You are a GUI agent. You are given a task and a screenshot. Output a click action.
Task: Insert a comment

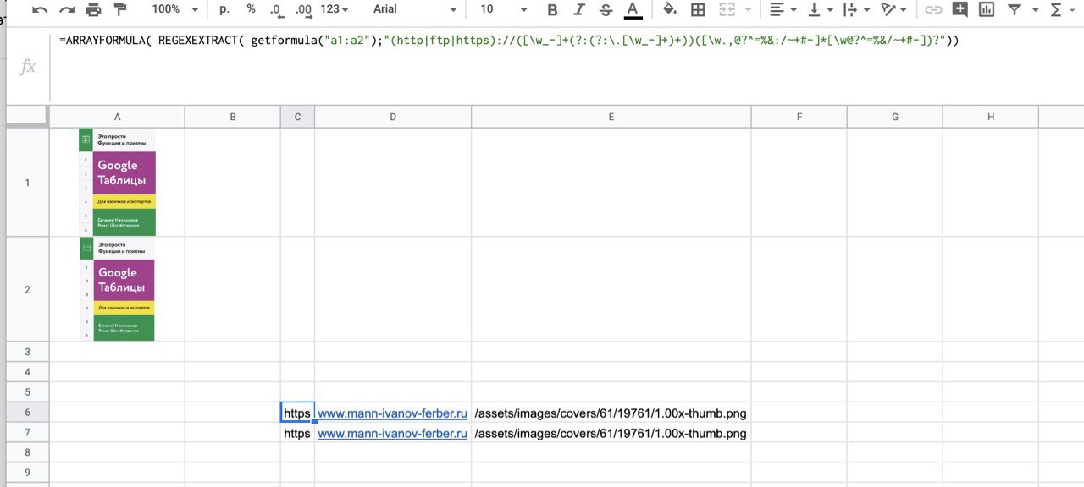pyautogui.click(x=960, y=9)
